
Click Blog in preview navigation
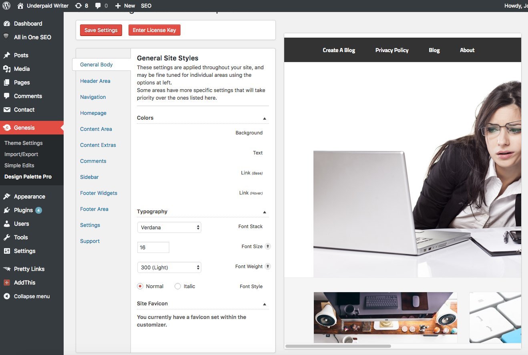click(434, 50)
